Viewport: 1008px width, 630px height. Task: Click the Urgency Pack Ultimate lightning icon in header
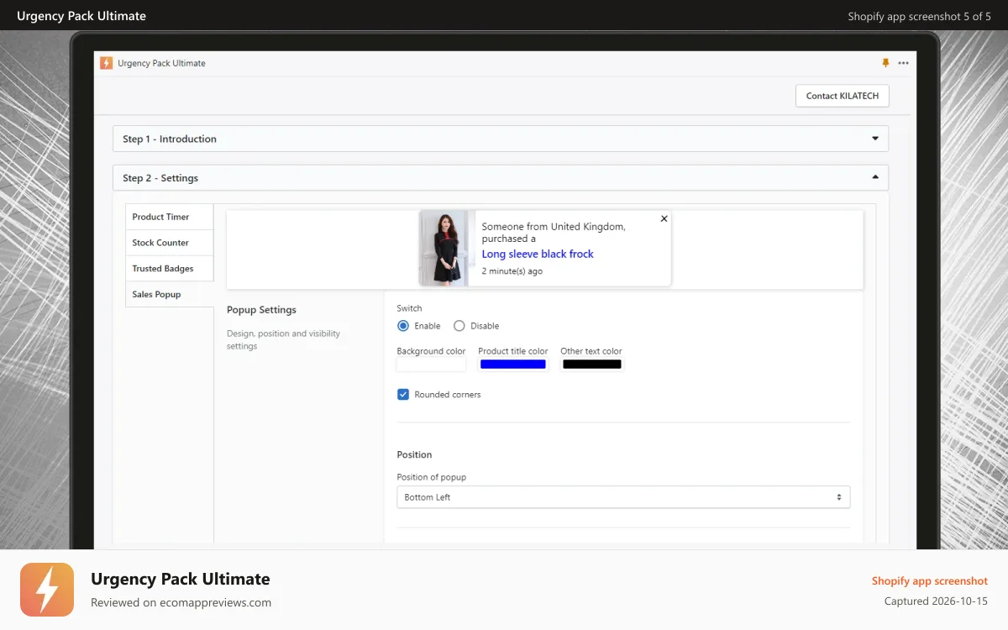tap(106, 63)
